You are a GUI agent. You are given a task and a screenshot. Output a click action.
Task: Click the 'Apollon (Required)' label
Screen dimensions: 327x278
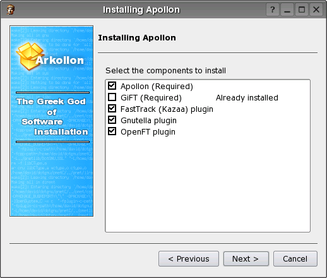(x=157, y=87)
